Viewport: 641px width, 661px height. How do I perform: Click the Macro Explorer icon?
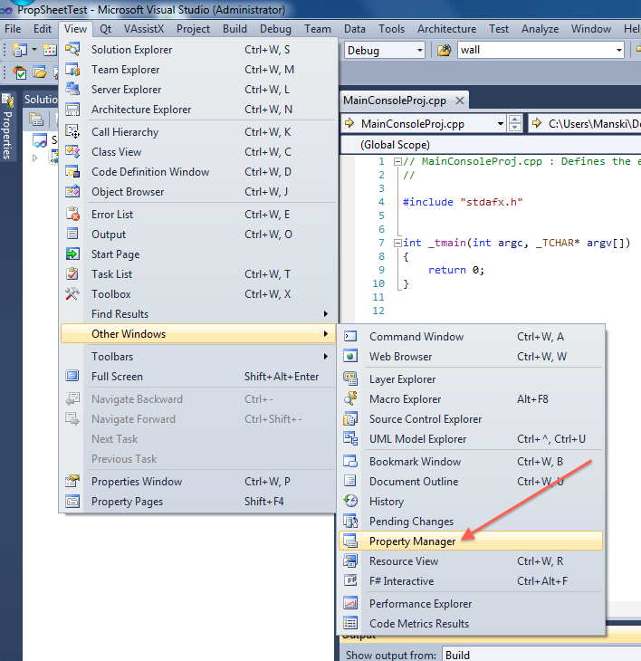(350, 398)
